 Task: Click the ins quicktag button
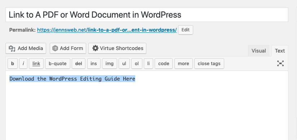(x=94, y=64)
